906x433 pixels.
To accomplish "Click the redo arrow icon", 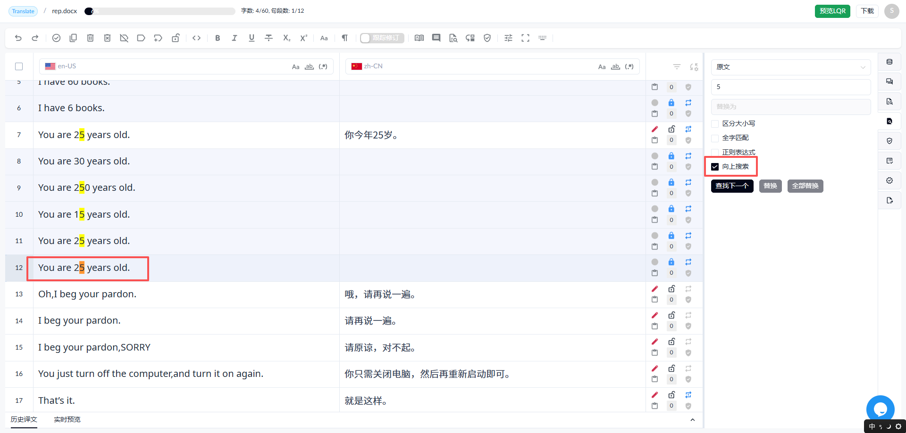I will [x=35, y=38].
